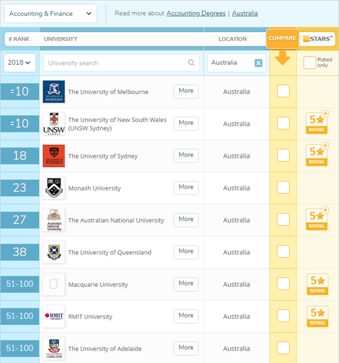
Task: Expand More for University of Adelaide
Action: [186, 348]
